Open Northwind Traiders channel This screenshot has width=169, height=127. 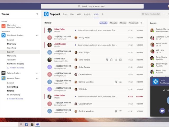(x=16, y=64)
